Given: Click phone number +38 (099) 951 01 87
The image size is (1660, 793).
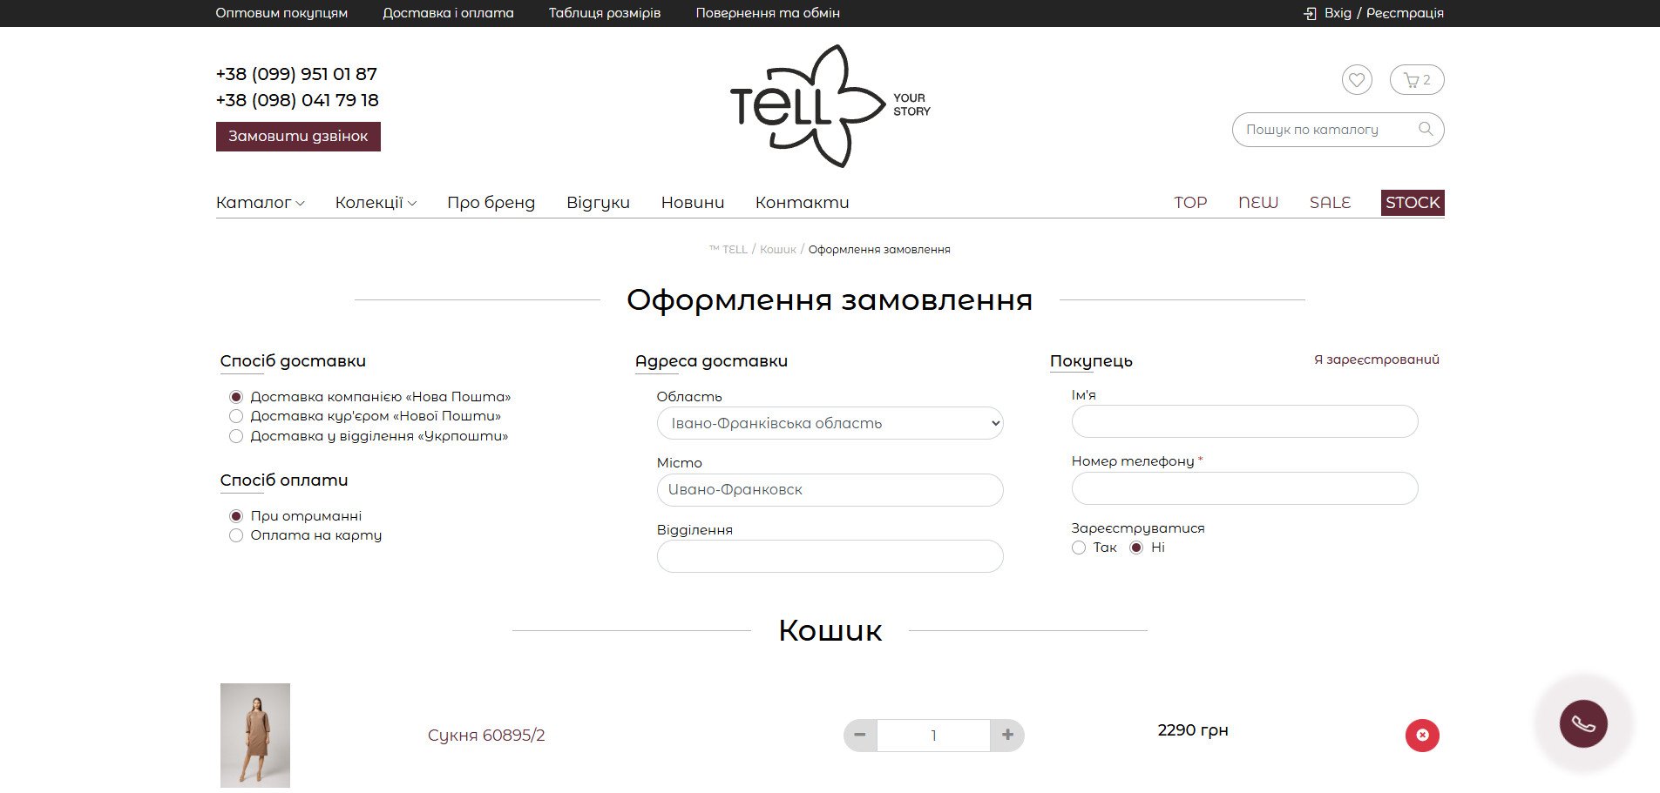Looking at the screenshot, I should [296, 74].
